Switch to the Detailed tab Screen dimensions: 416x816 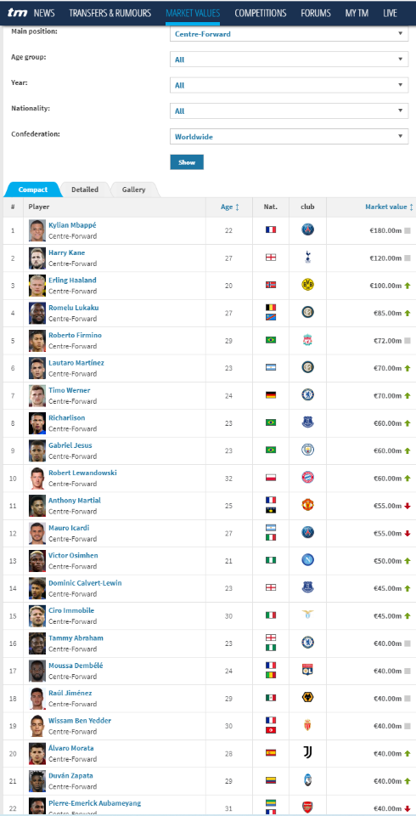pos(85,190)
